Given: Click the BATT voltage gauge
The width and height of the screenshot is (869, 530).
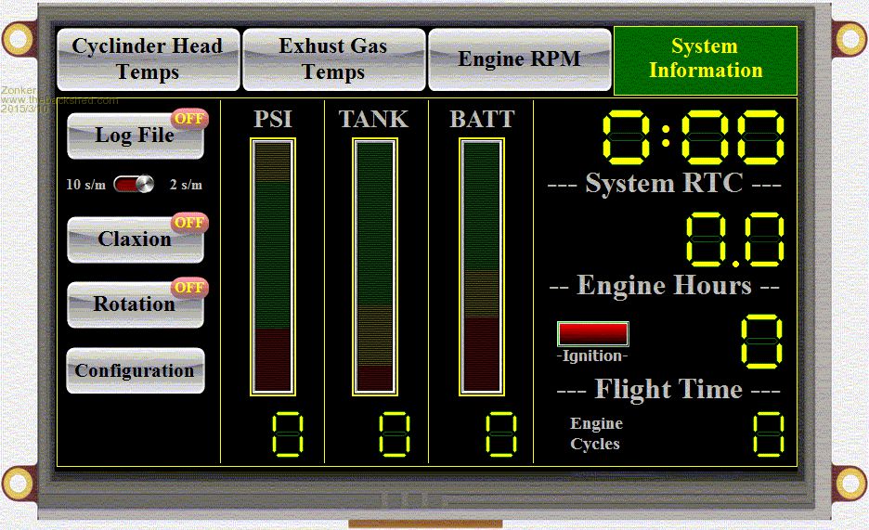Looking at the screenshot, I should click(x=482, y=267).
